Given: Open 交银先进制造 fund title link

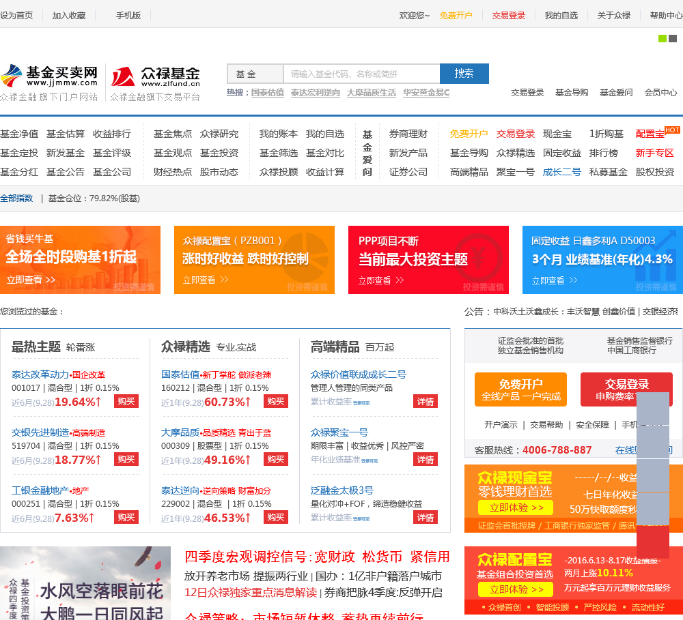Looking at the screenshot, I should (x=40, y=432).
